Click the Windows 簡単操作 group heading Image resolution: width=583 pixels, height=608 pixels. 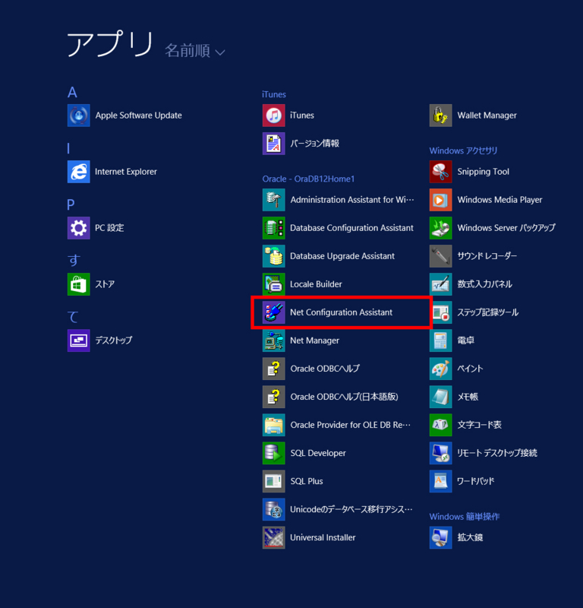(465, 517)
